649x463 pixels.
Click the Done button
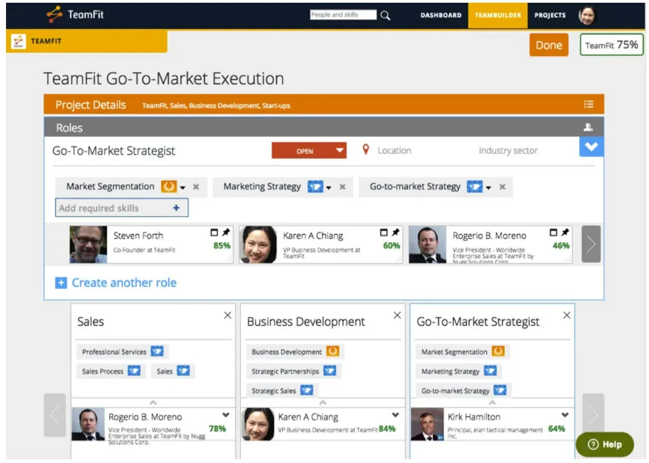click(x=549, y=45)
